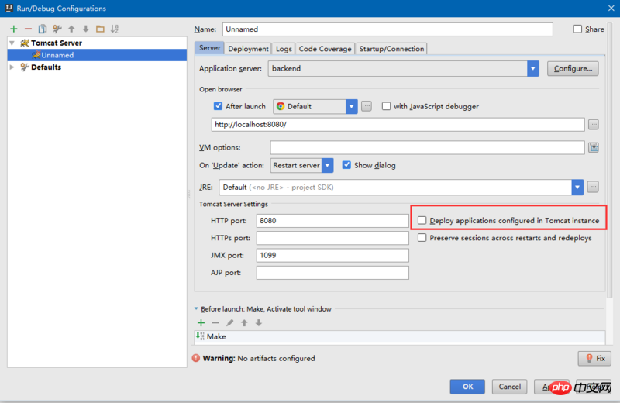The width and height of the screenshot is (620, 403).
Task: Browse for a JRE with the ellipsis button
Action: (x=593, y=187)
